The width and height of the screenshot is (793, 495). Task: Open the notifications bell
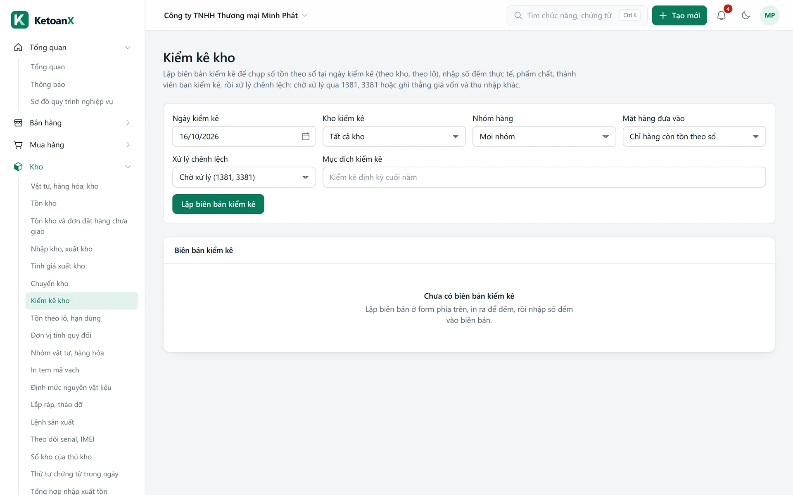coord(721,15)
